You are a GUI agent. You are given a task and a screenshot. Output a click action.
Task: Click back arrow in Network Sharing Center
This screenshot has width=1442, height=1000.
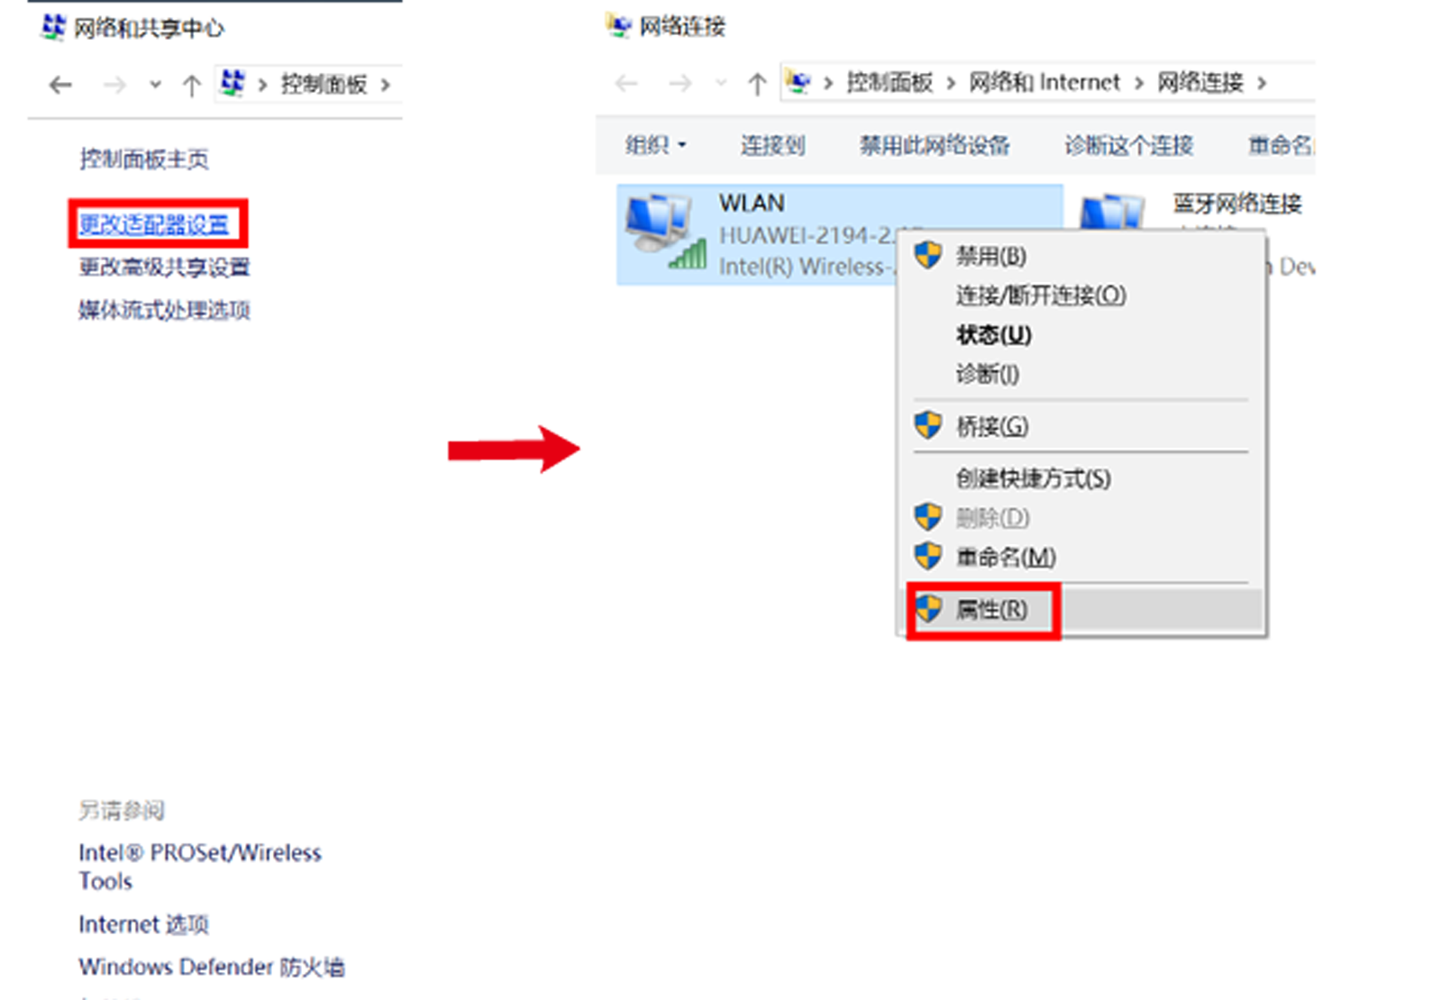(60, 86)
